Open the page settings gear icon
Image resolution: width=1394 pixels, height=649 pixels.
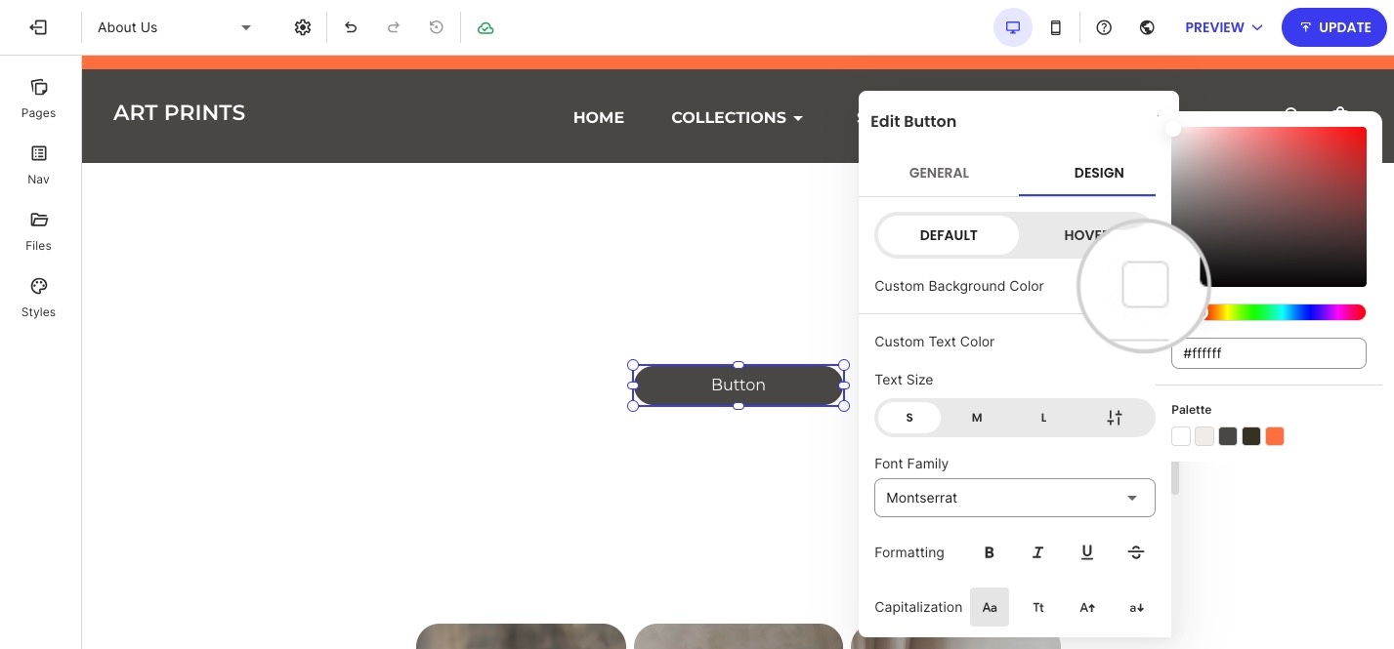[x=303, y=27]
